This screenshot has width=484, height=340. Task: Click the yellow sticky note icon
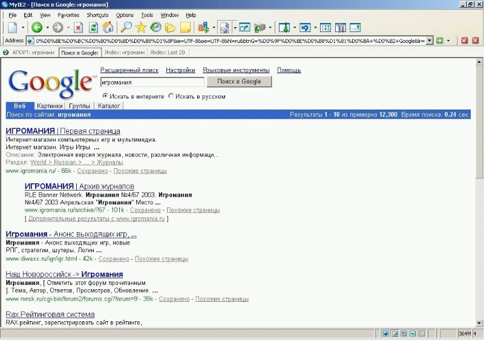(x=185, y=28)
